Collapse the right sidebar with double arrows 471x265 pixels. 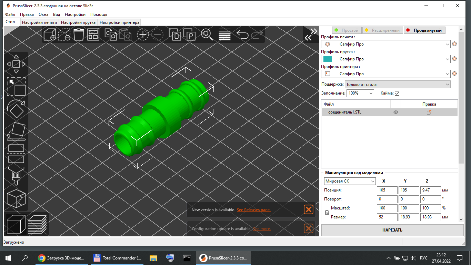pos(310,35)
